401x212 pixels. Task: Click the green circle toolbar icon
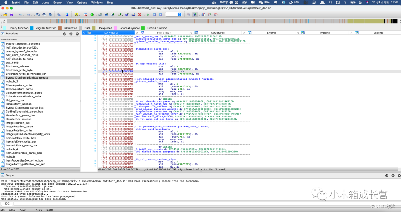tap(92, 14)
